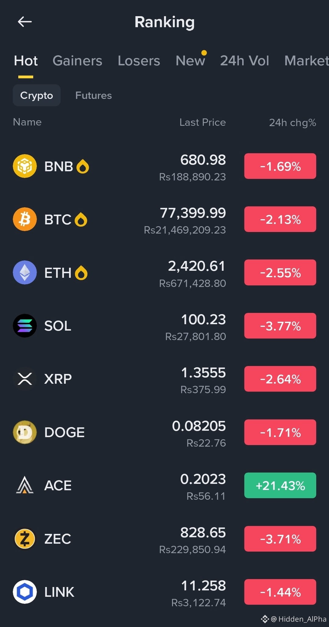Tap the Zcash coin logo

point(25,539)
